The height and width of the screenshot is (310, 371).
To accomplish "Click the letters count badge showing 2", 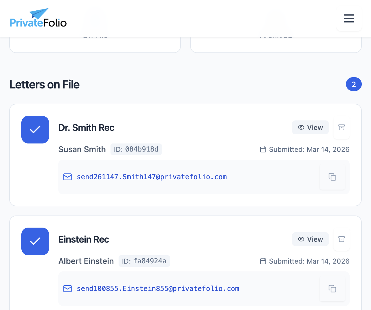I will tap(354, 84).
